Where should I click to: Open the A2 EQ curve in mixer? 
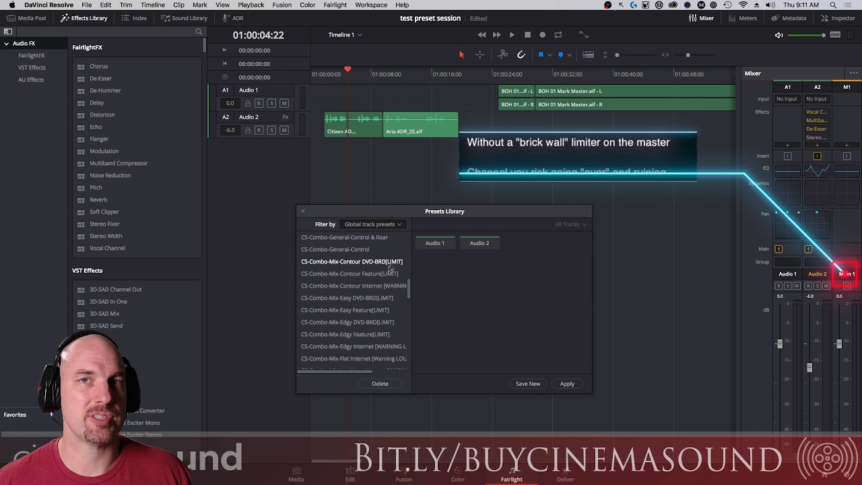[x=817, y=171]
